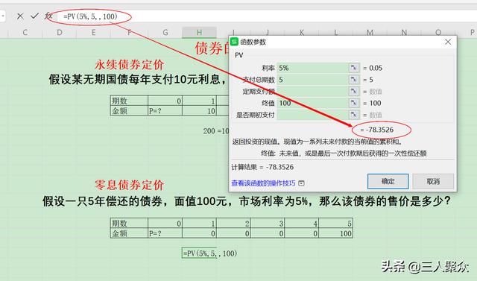Select the cell with value 10 in upper table
The image size is (477, 281).
199,111
